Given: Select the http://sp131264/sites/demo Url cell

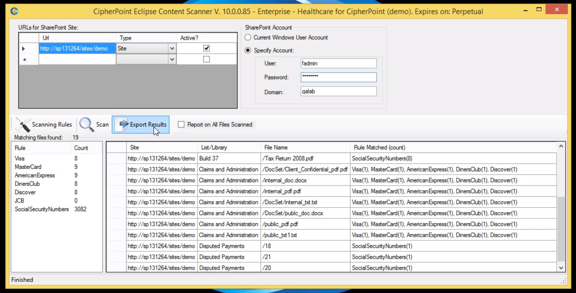Looking at the screenshot, I should [77, 48].
